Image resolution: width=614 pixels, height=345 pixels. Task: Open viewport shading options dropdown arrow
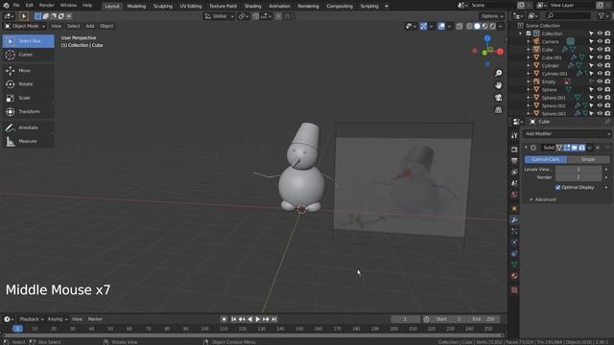tap(501, 26)
